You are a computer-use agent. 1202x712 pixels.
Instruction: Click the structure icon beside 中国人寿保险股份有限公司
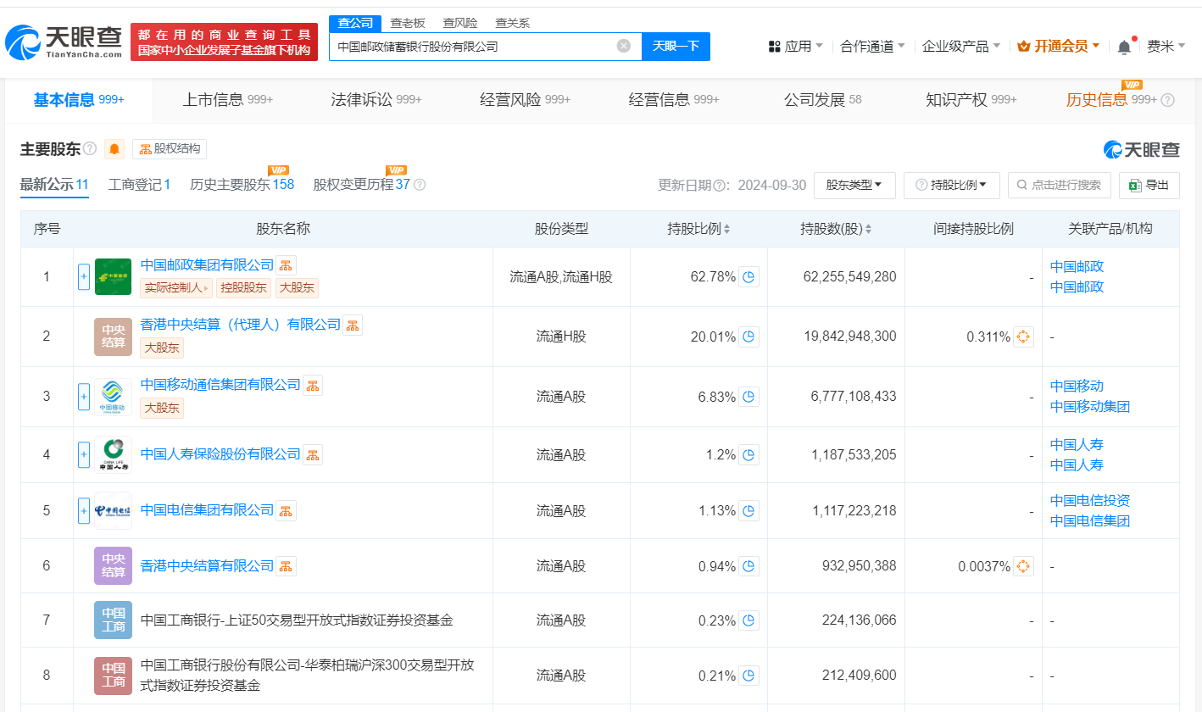click(x=313, y=454)
